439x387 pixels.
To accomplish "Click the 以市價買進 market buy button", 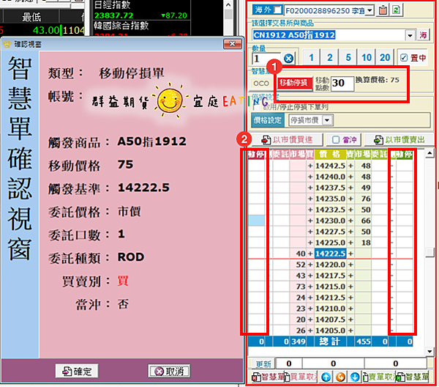I will coord(287,140).
